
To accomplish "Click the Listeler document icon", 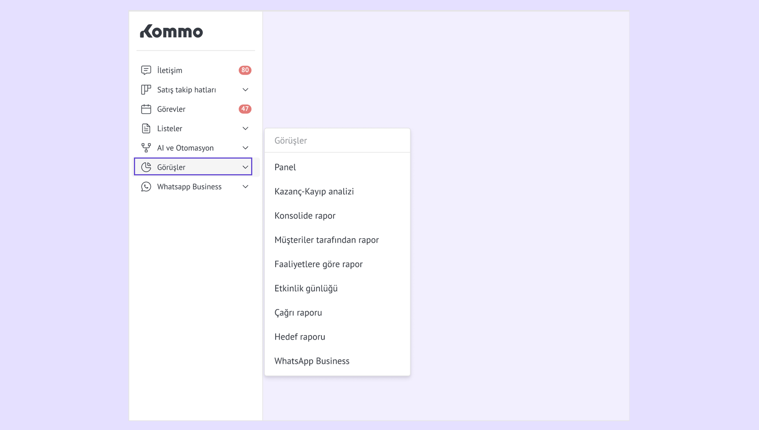I will [146, 128].
